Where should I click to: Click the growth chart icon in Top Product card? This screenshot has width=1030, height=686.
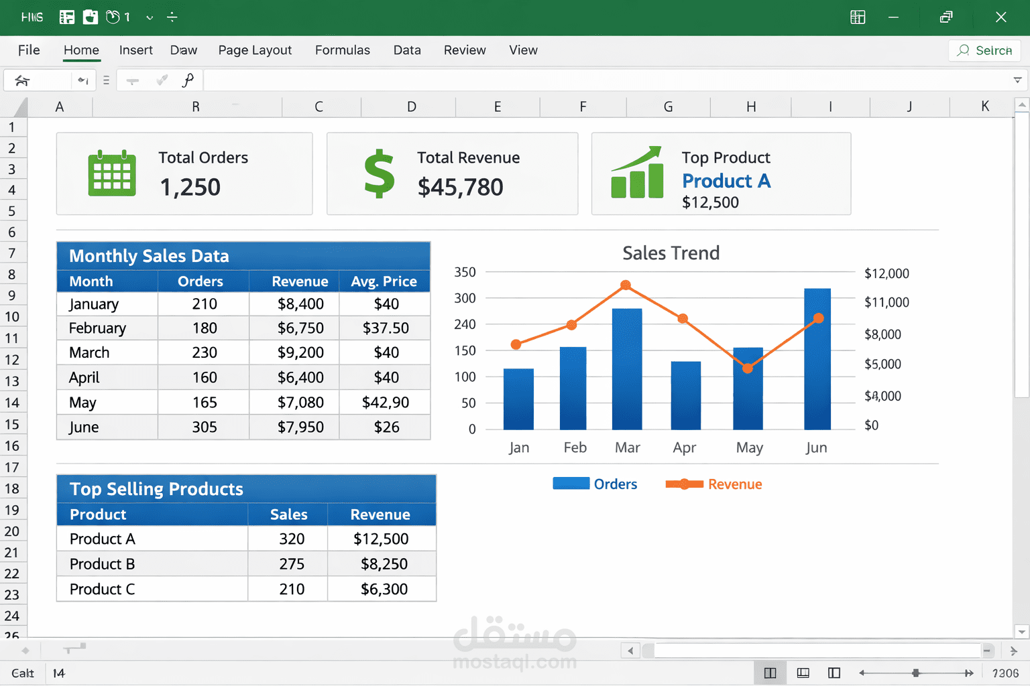637,172
